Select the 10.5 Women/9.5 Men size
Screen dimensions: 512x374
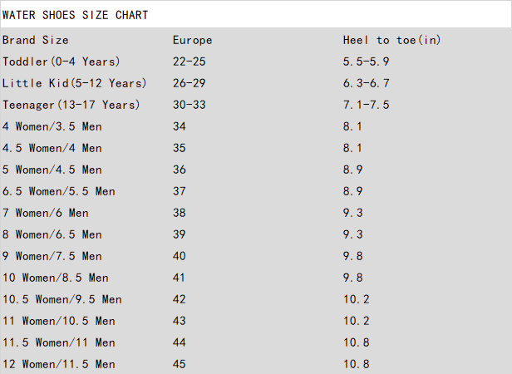(x=62, y=299)
